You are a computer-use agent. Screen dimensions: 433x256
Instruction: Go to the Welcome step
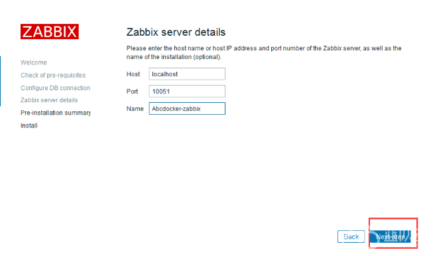(x=34, y=63)
